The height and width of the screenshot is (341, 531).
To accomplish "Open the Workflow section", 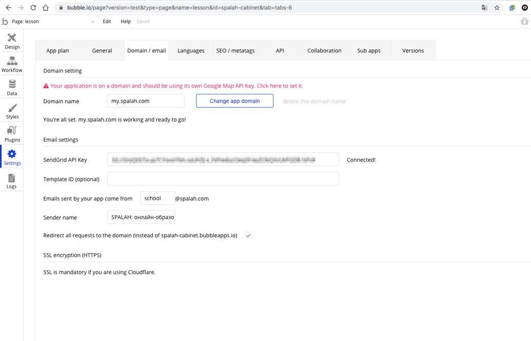I will (12, 64).
